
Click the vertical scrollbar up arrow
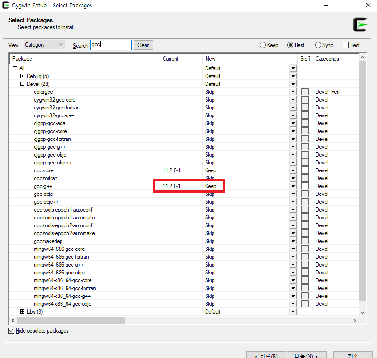[362, 57]
